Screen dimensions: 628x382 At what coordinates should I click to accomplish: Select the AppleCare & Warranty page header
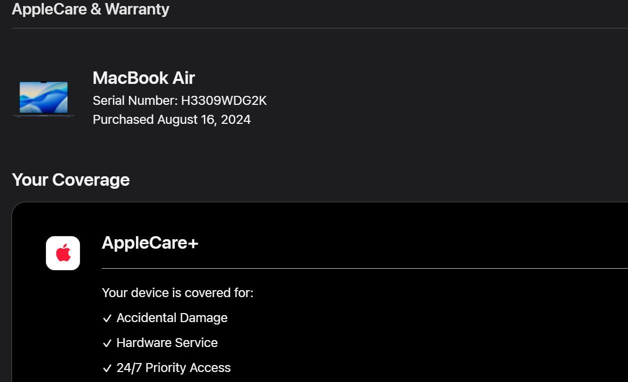[90, 9]
